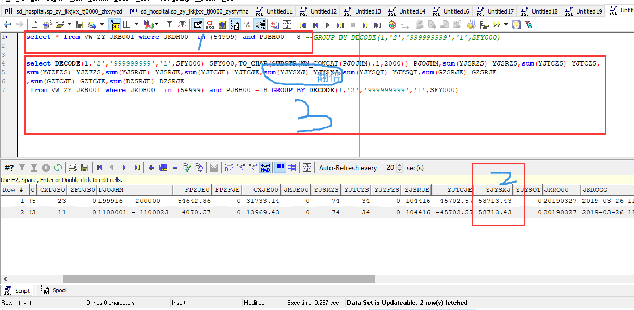This screenshot has width=634, height=310.
Task: Click the back navigation arrow in the toolbar
Action: 7,24
